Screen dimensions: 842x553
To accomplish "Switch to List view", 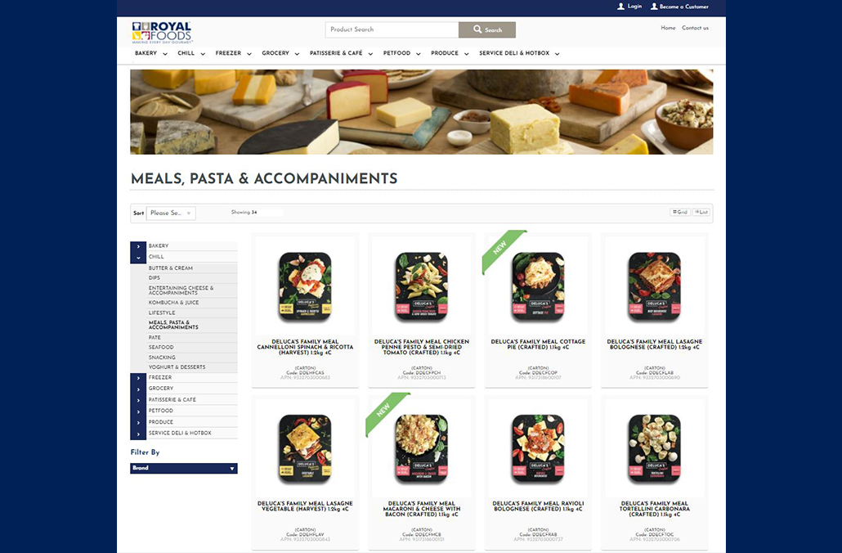I will (x=701, y=212).
